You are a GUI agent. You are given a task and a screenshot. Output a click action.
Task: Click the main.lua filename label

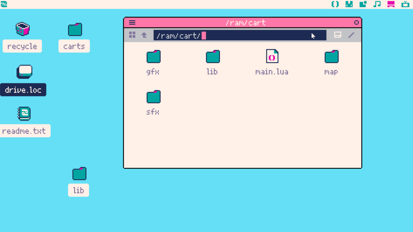pyautogui.click(x=272, y=72)
